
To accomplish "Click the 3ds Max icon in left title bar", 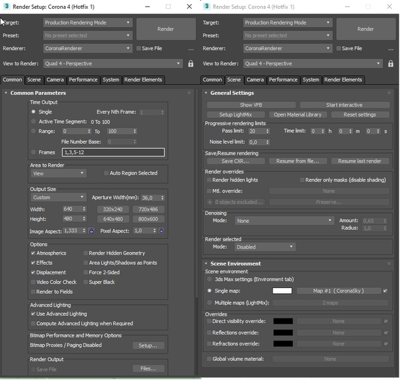I will click(6, 6).
